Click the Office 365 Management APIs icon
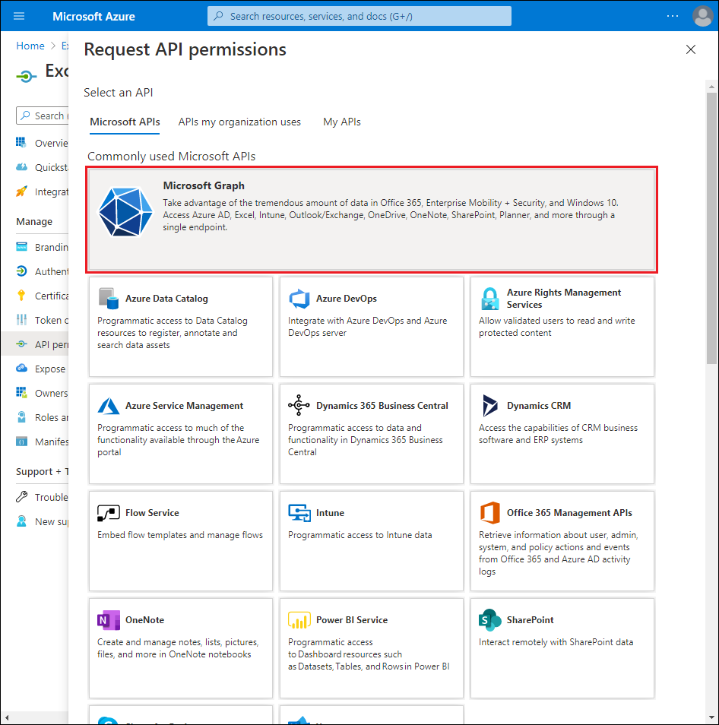 tap(490, 513)
